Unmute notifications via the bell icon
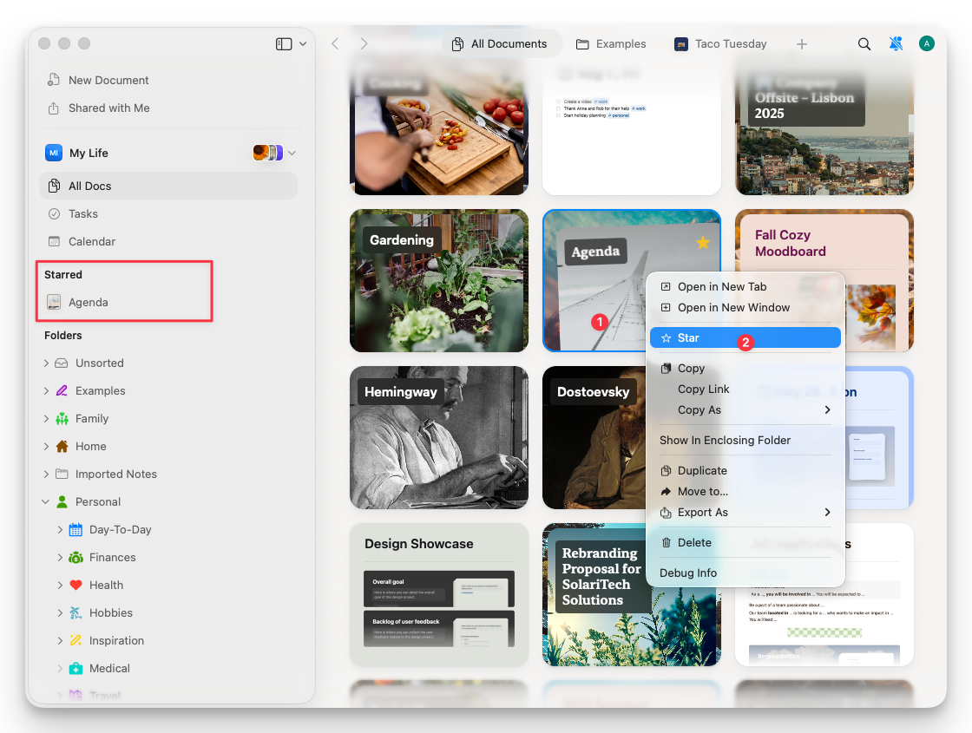 896,43
